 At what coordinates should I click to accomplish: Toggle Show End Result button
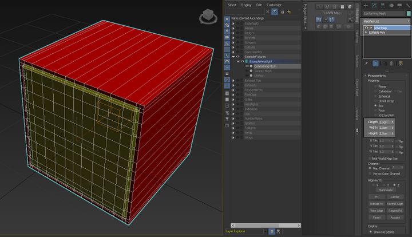(375, 64)
